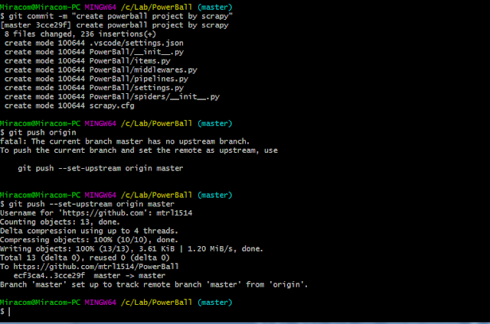Click the 'fatal: The current branch master' error line
The width and height of the screenshot is (490, 324).
pyautogui.click(x=125, y=141)
